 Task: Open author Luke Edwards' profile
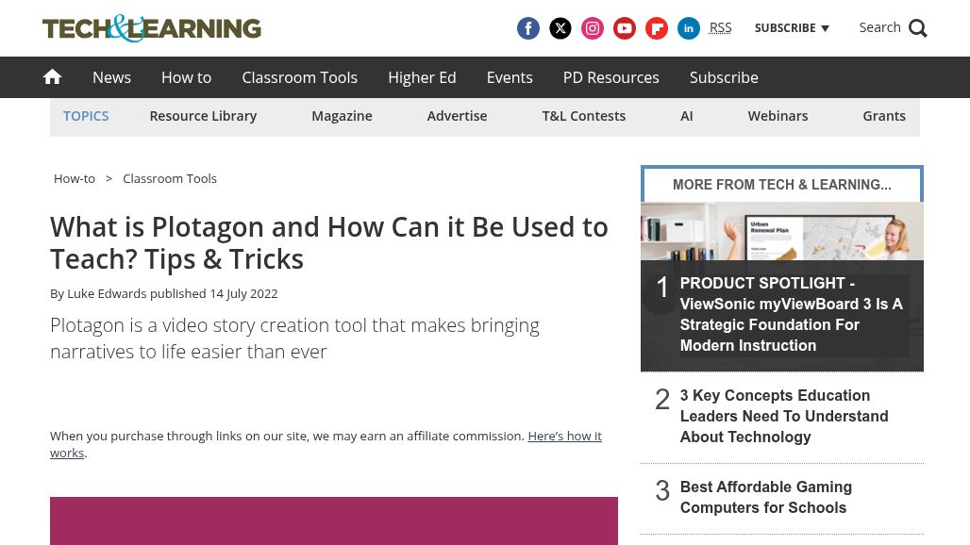tap(107, 293)
